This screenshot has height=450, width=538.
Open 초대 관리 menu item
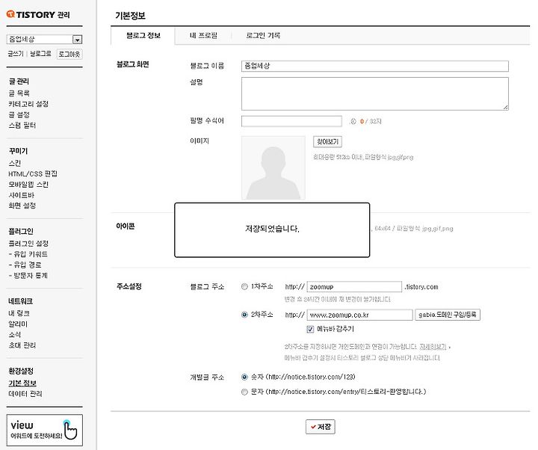point(22,345)
